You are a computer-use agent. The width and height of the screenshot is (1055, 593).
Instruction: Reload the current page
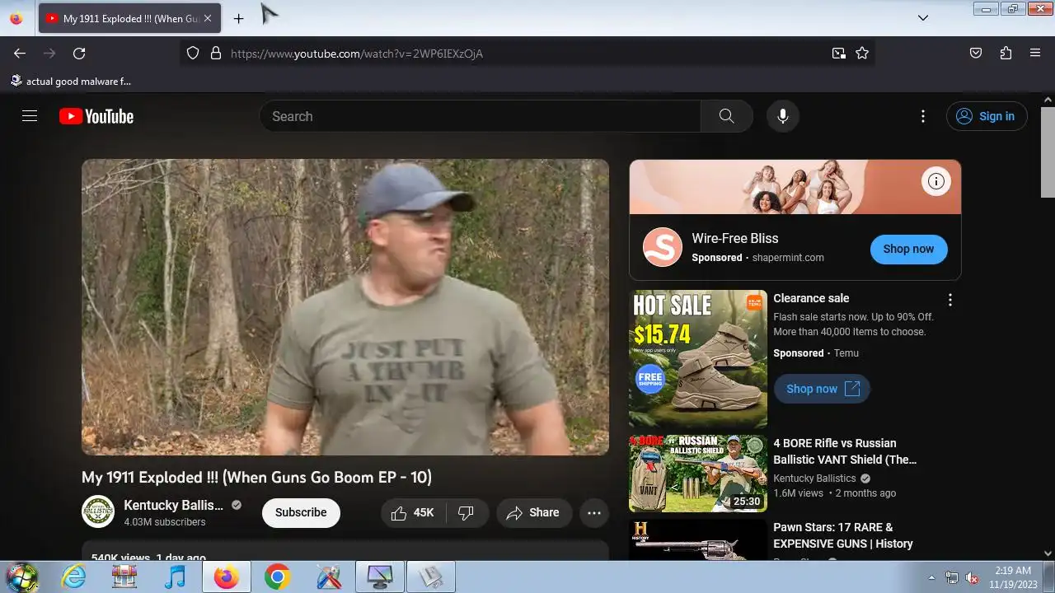(x=79, y=53)
